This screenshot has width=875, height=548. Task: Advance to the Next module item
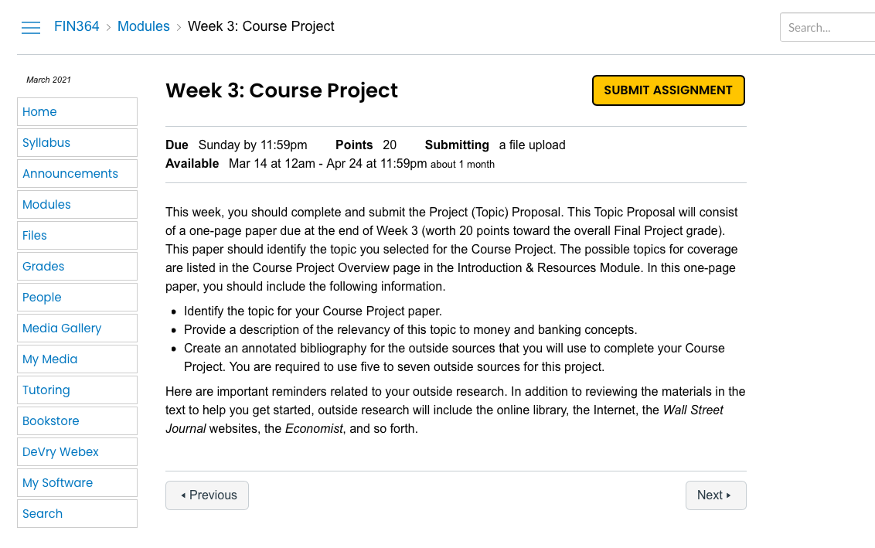tap(715, 495)
